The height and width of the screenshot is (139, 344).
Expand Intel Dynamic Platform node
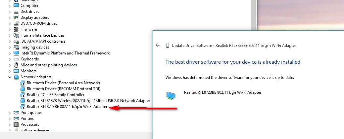click(10, 53)
